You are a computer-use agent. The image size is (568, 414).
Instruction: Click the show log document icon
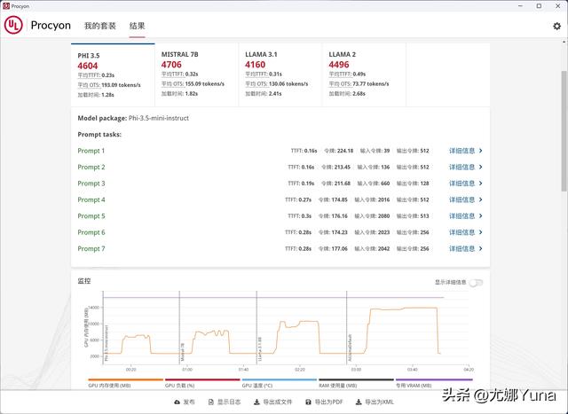coord(211,402)
